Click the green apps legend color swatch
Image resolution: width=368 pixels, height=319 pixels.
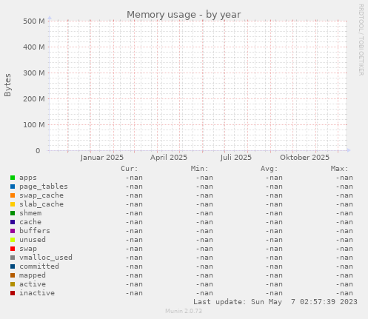pyautogui.click(x=13, y=178)
